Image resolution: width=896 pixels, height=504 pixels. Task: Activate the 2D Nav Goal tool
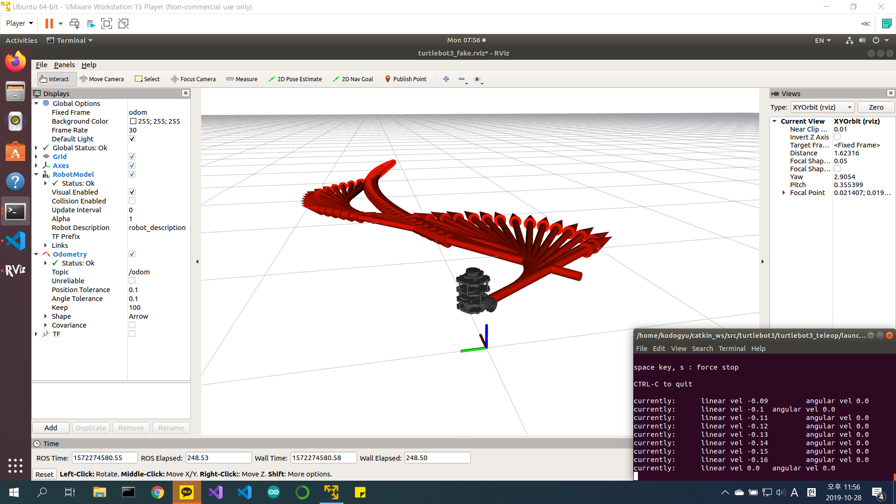click(x=352, y=79)
